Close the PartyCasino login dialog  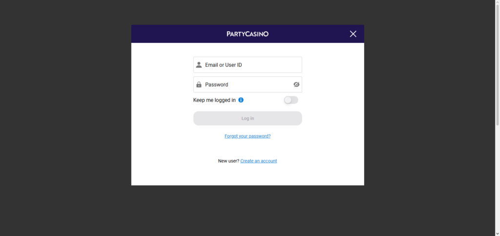[353, 34]
